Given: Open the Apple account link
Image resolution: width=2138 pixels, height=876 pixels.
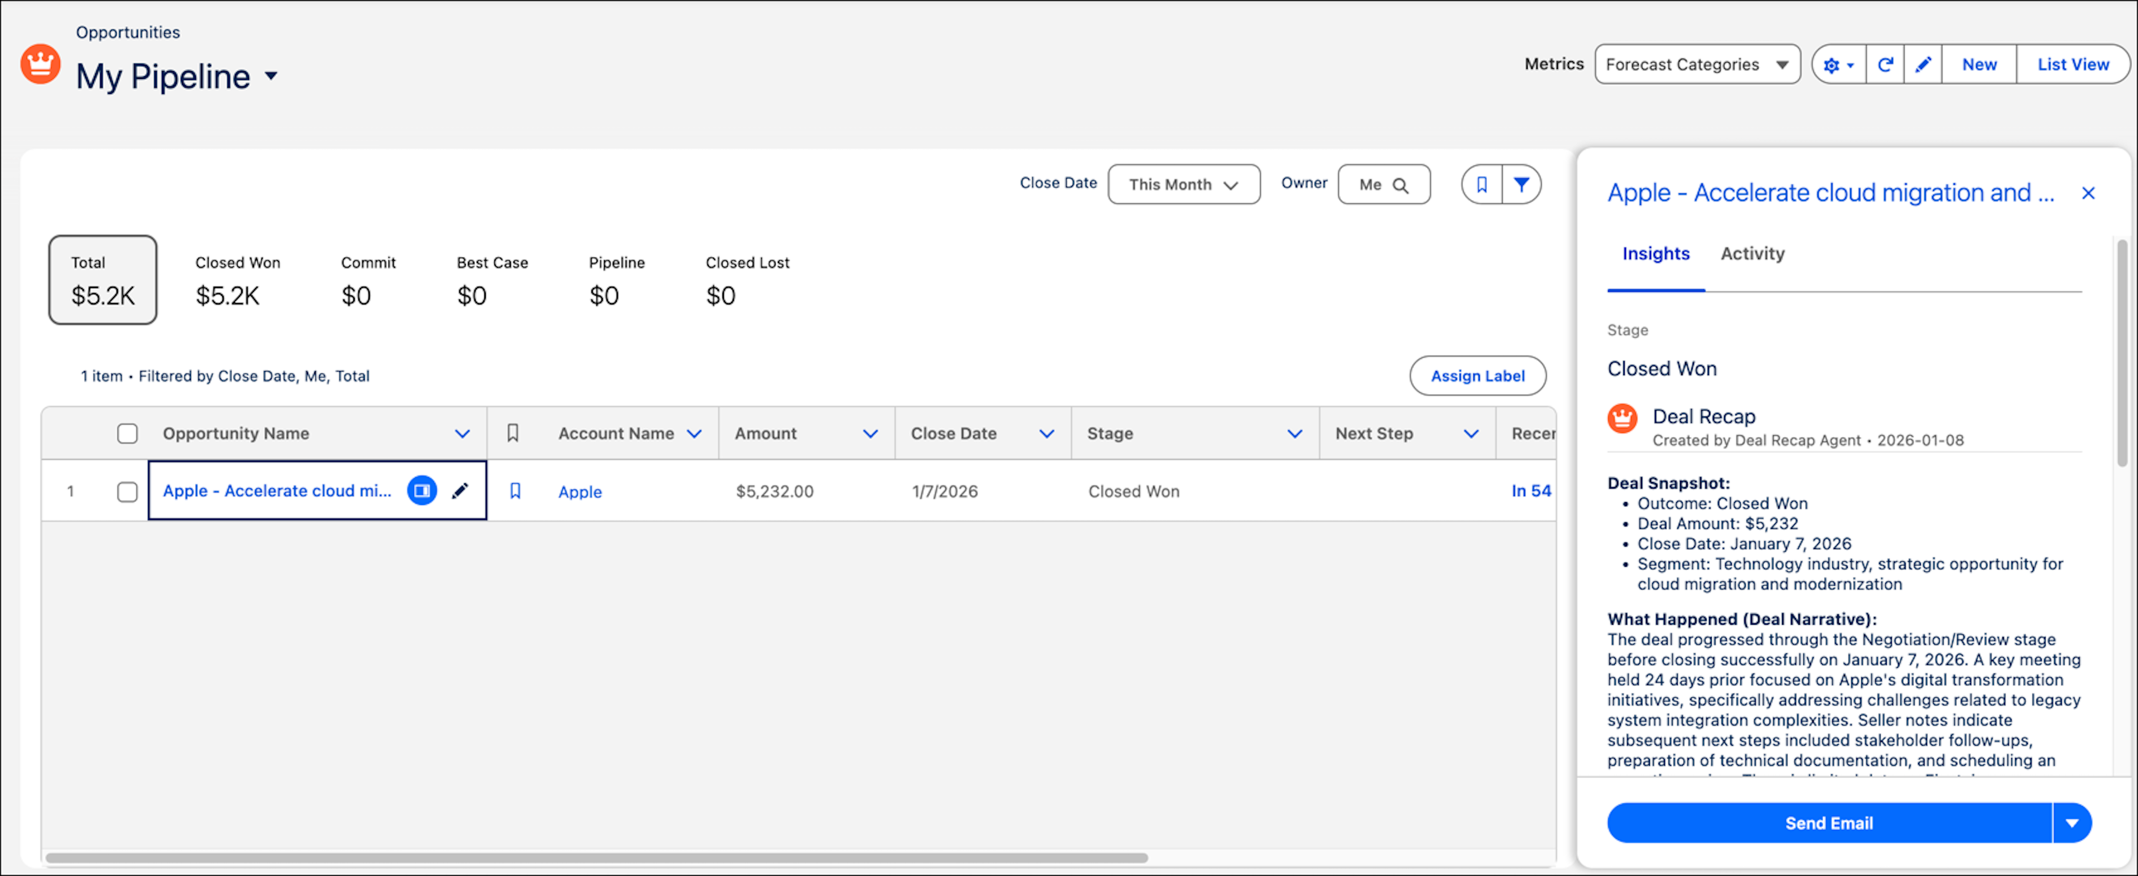Looking at the screenshot, I should (x=580, y=492).
